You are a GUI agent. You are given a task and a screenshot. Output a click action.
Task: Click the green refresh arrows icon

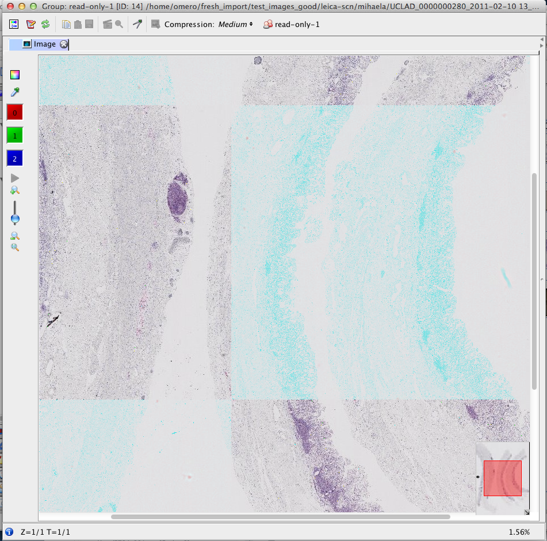point(45,24)
